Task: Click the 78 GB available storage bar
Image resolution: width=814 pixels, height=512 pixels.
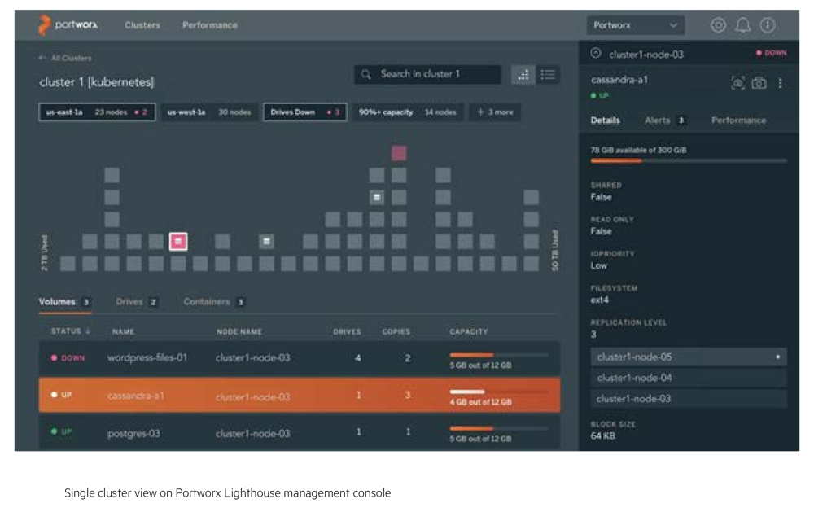Action: tap(689, 161)
